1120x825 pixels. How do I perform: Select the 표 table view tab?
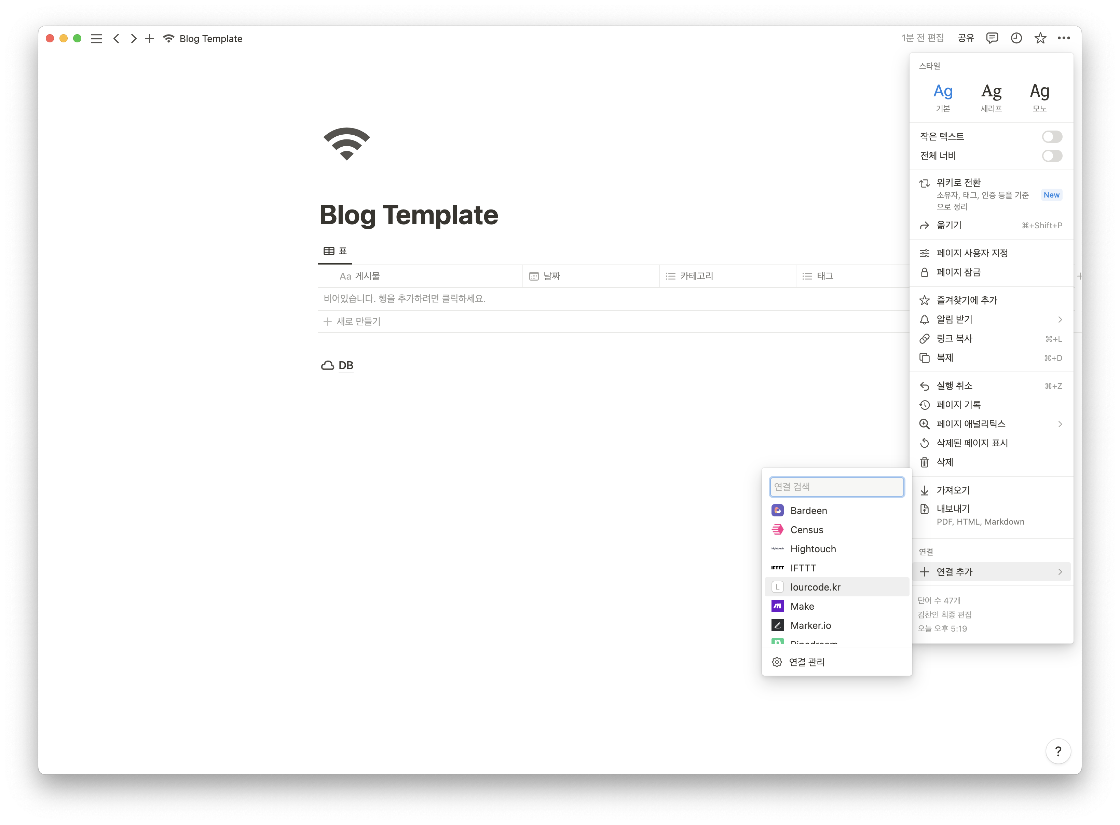pos(335,251)
